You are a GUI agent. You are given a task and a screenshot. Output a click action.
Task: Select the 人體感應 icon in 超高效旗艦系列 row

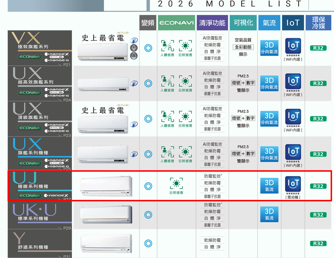pyautogui.click(x=167, y=81)
